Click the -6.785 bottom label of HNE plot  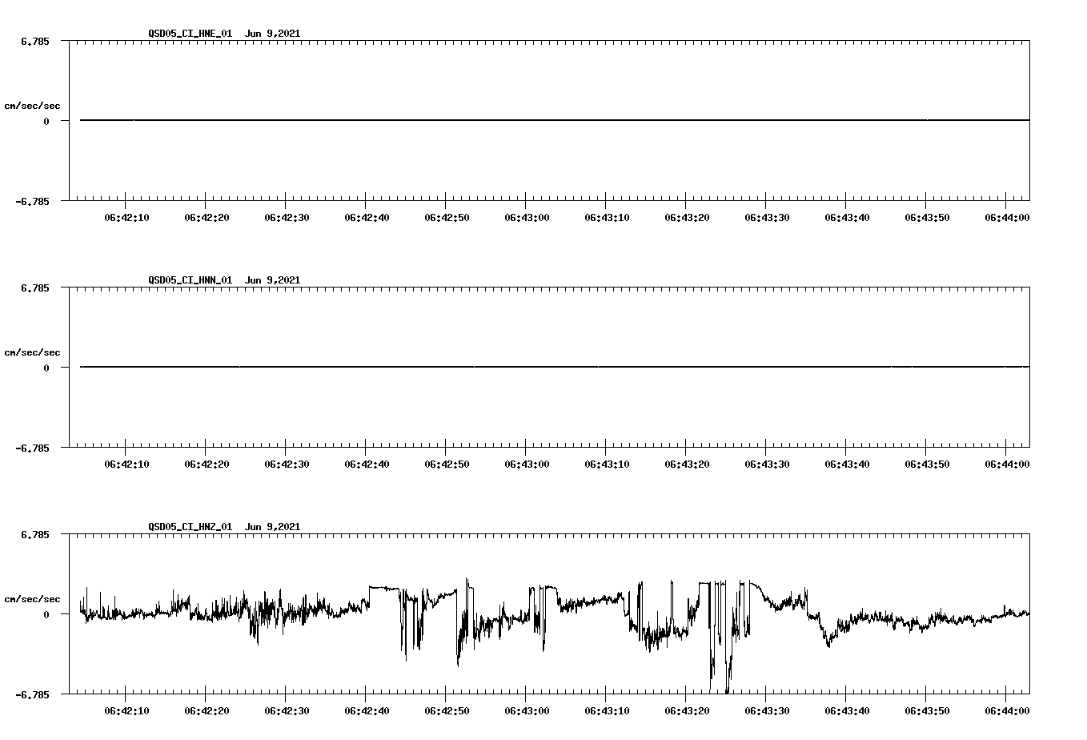33,201
